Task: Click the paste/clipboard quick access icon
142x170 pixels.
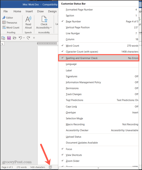Action: (x=3, y=38)
